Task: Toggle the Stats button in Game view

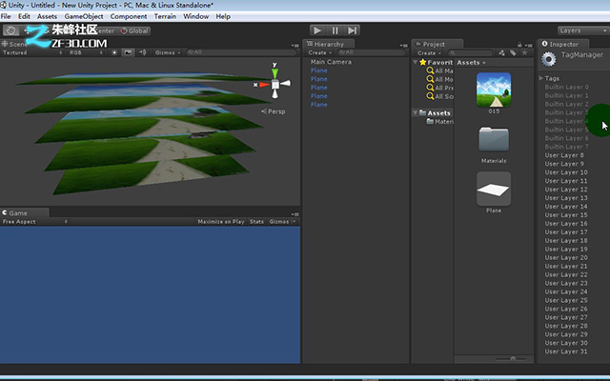Action: (x=256, y=222)
